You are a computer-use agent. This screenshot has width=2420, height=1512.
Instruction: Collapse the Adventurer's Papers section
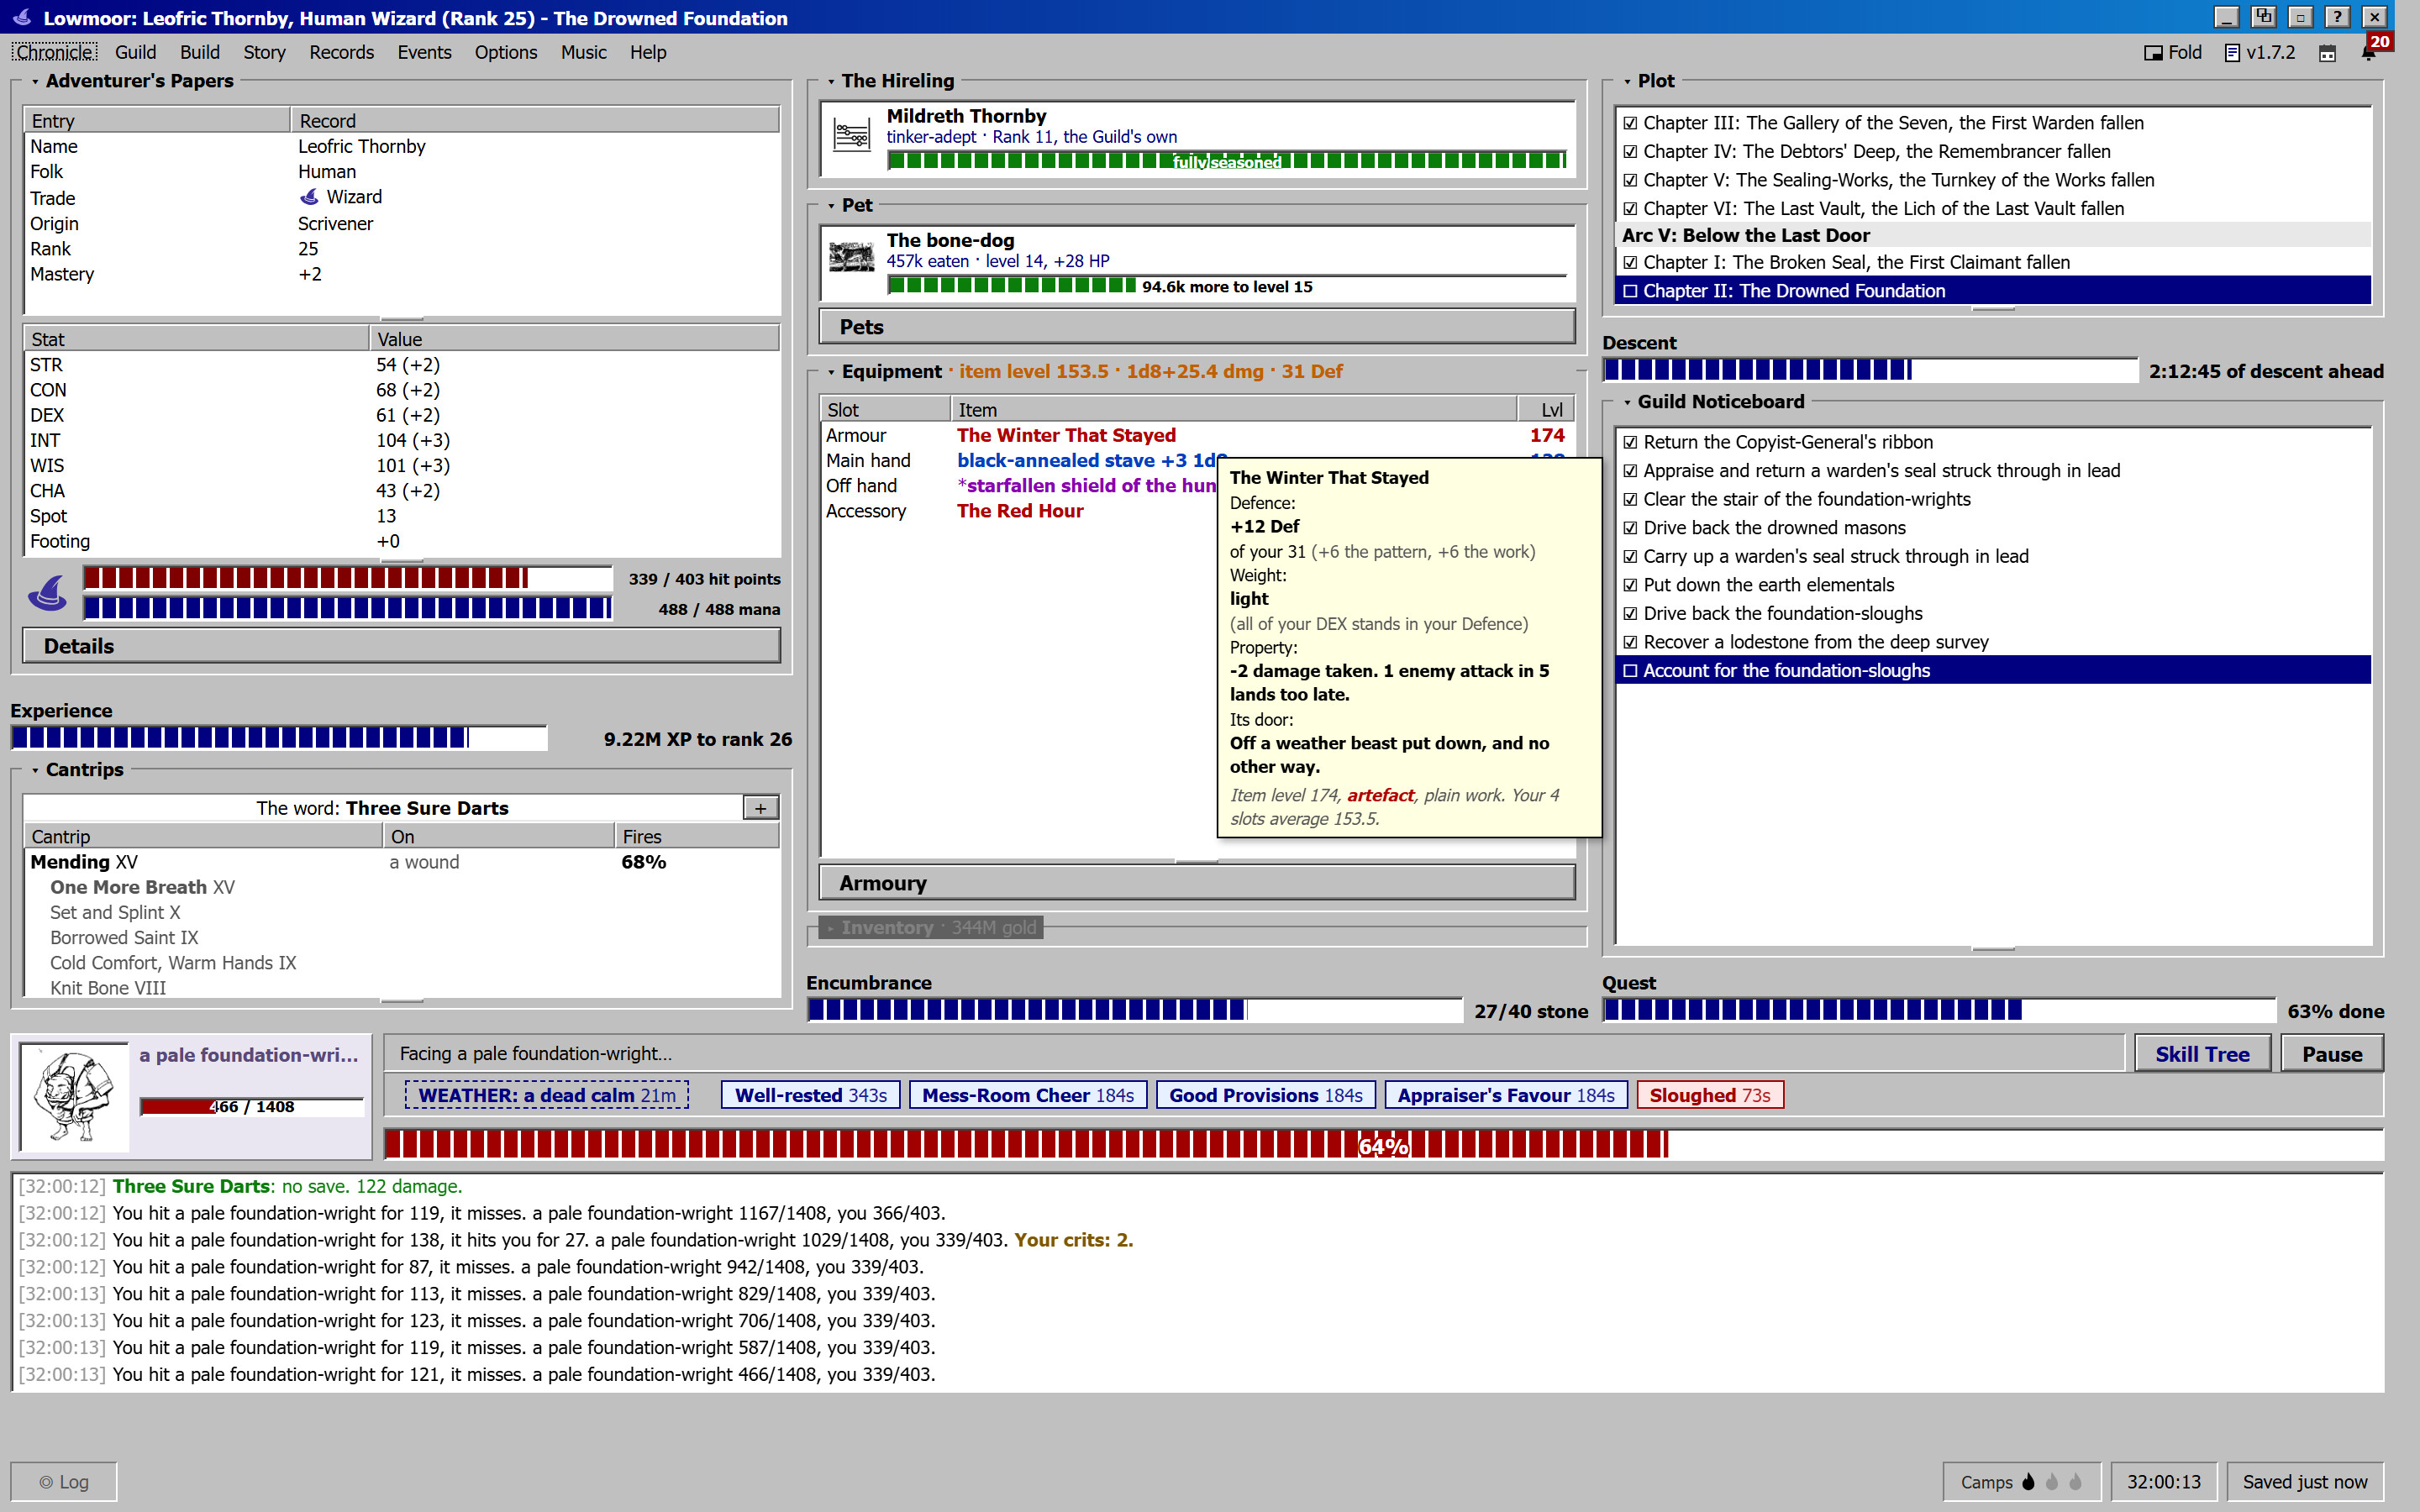35,81
